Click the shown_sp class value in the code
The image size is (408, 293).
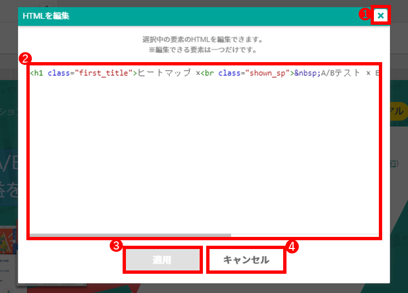pos(267,73)
